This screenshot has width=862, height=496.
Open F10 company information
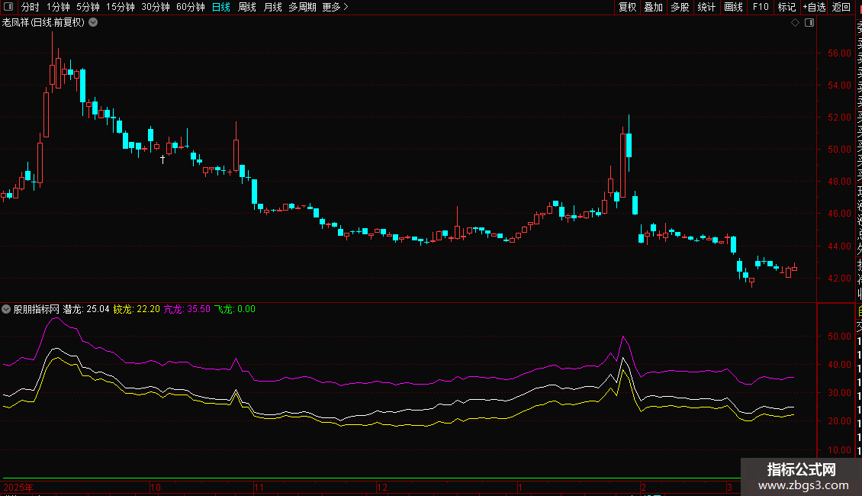761,7
